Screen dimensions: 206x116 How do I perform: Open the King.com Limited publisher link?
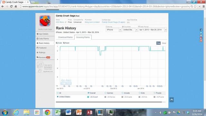point(92,22)
